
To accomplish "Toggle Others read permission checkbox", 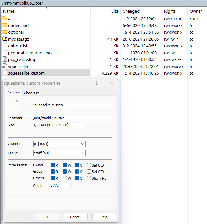I will pyautogui.click(x=53, y=178).
